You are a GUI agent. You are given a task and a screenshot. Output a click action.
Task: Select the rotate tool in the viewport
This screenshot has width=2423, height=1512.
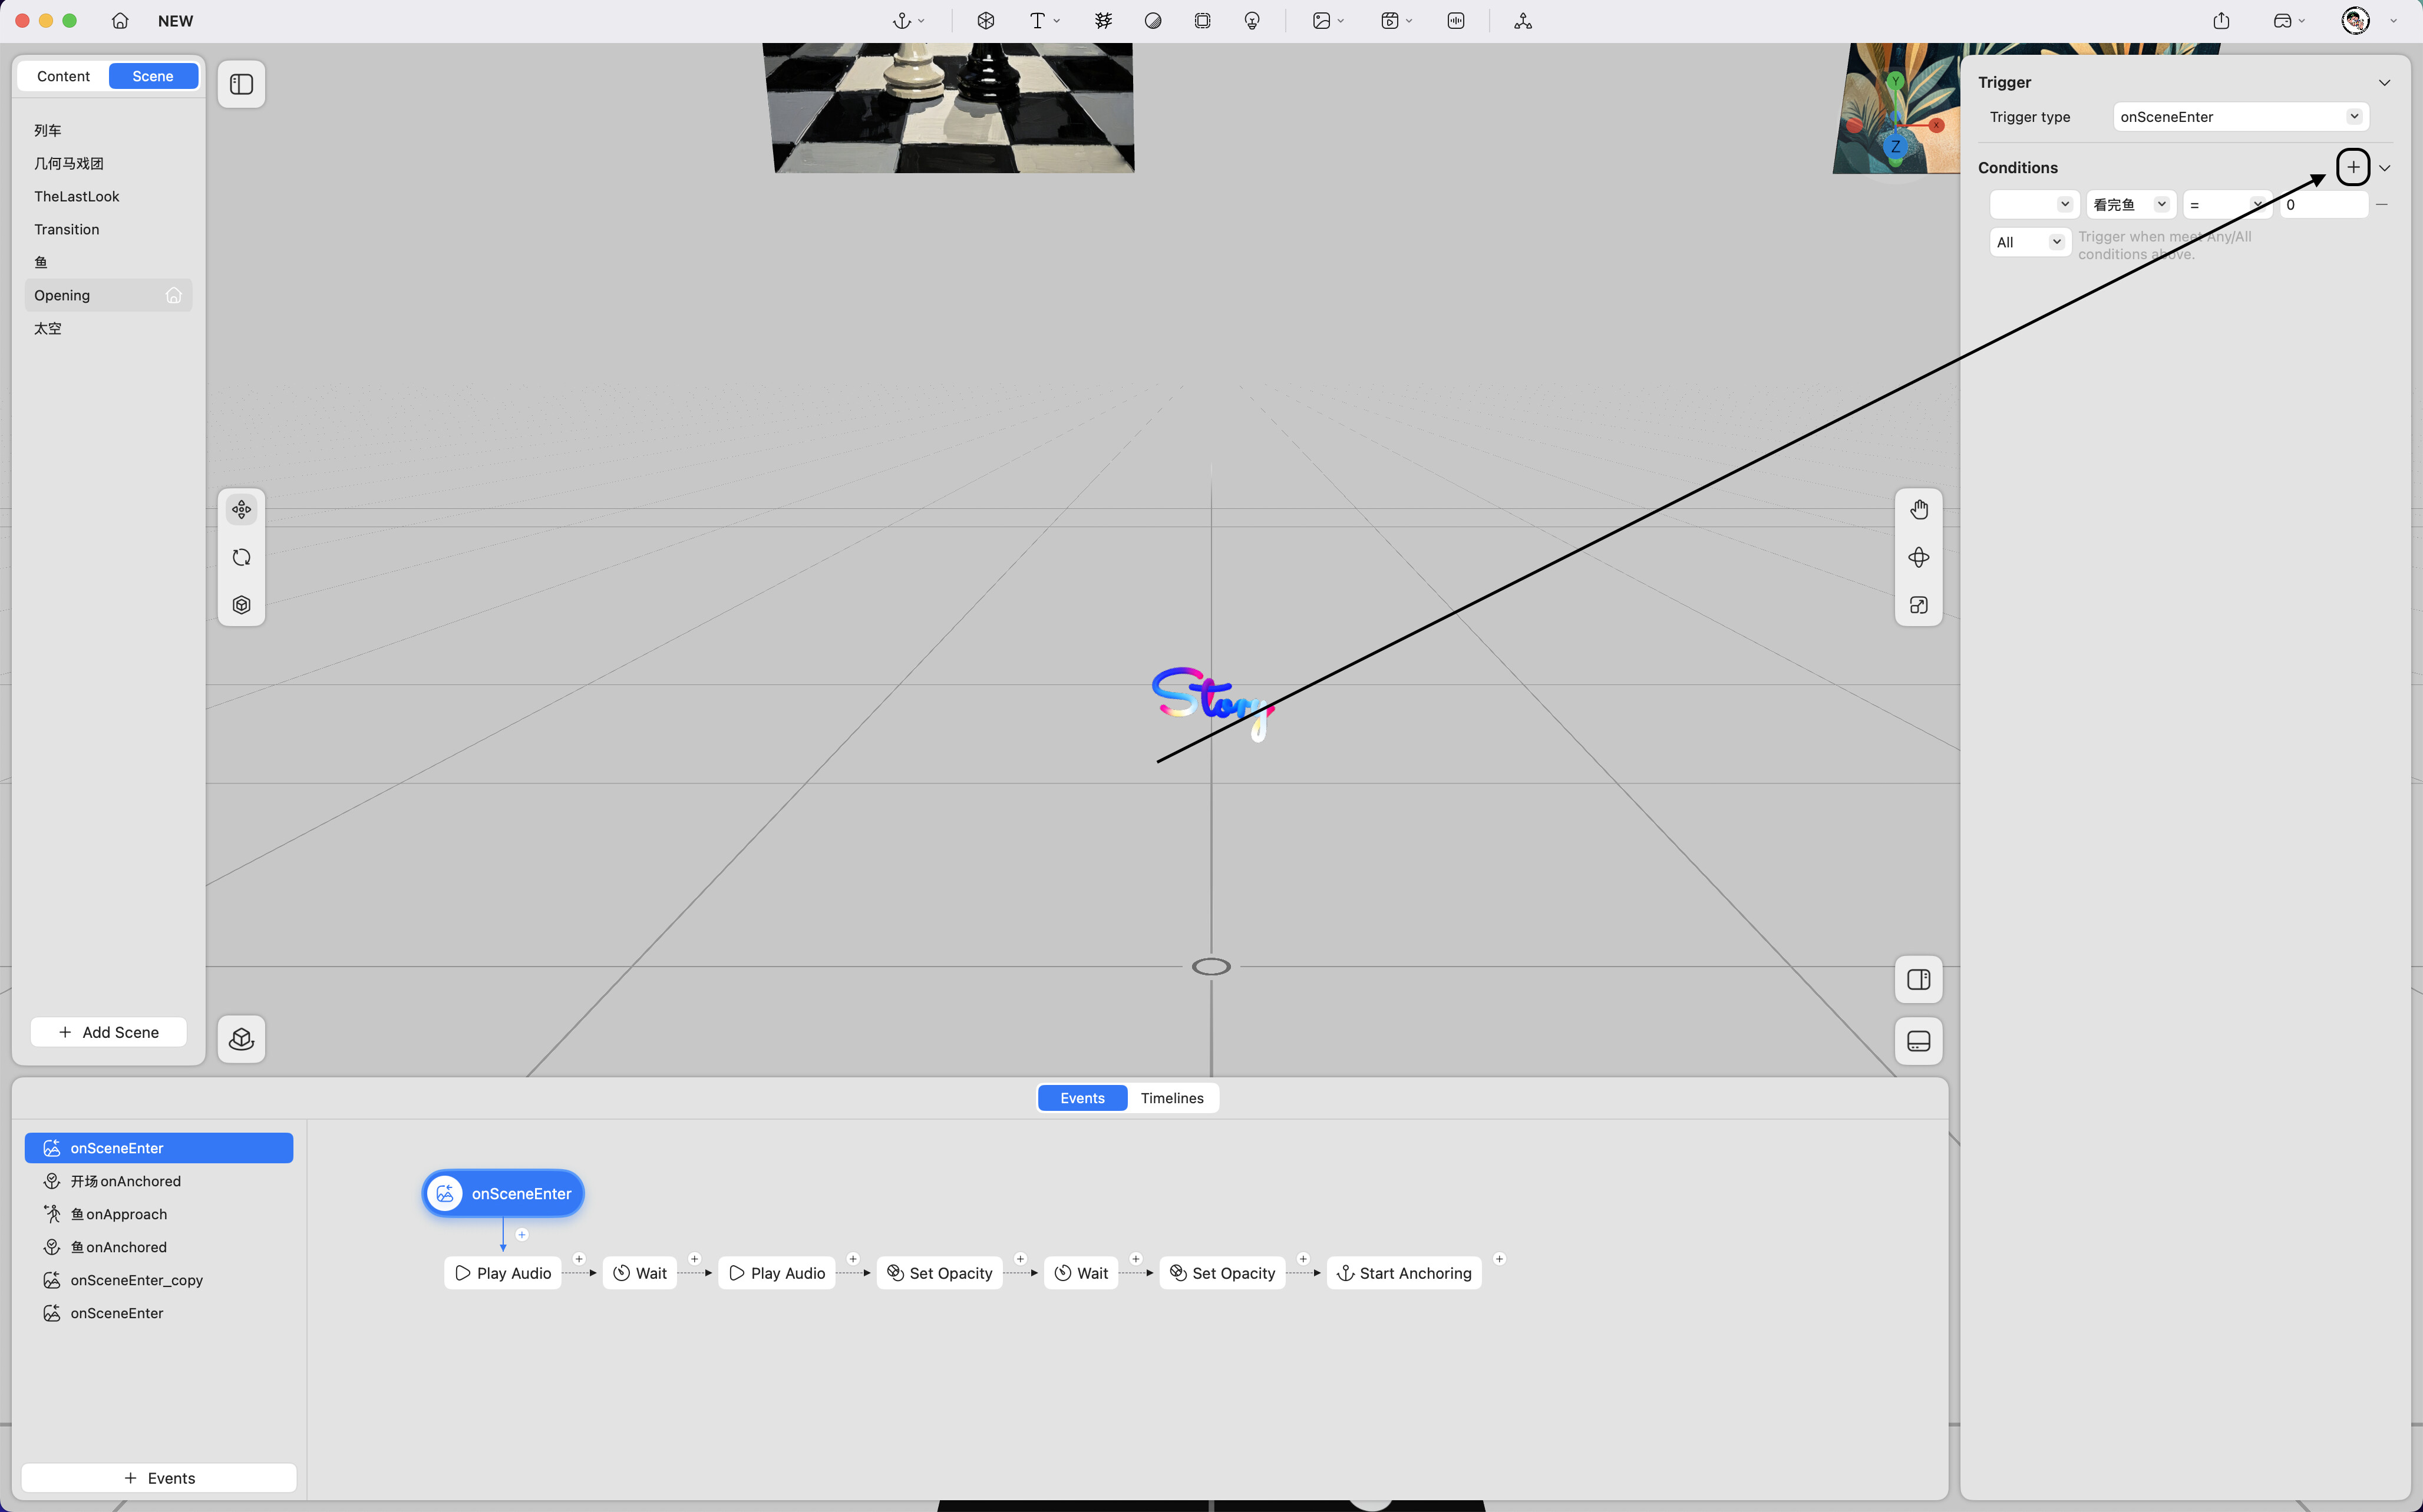click(241, 557)
